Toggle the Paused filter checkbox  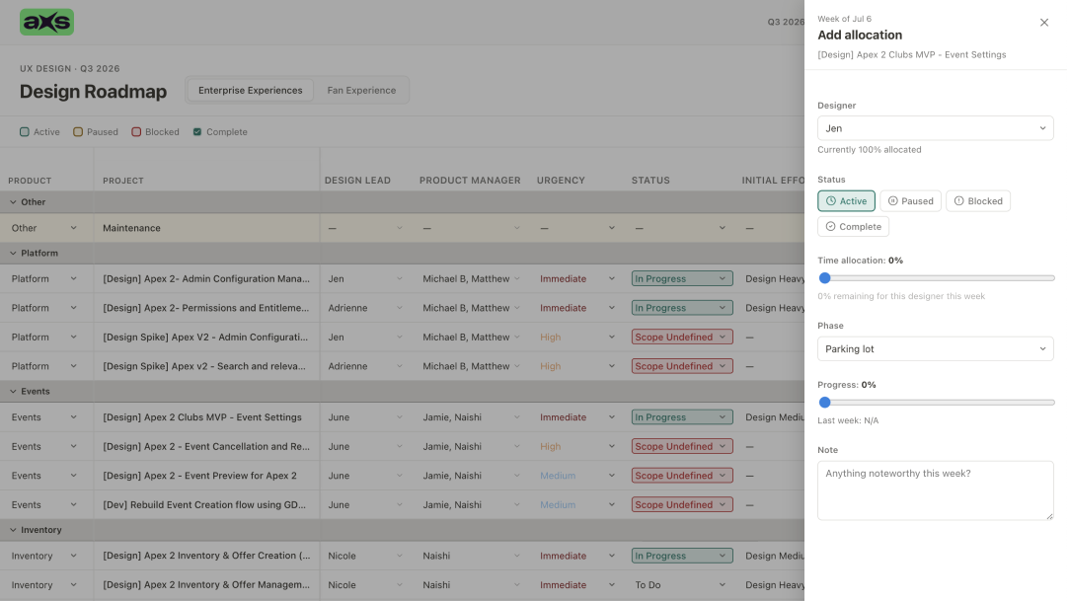click(78, 131)
